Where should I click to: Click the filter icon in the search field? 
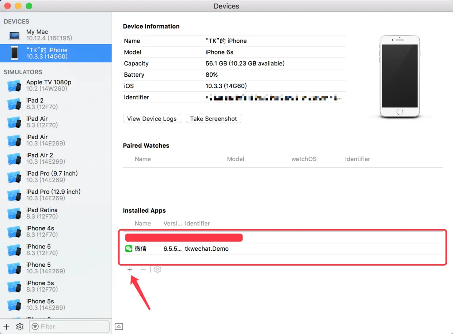pos(35,326)
